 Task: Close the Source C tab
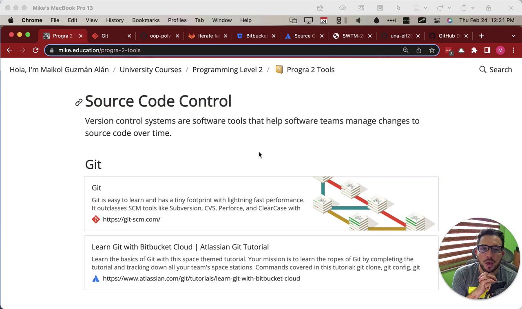click(322, 36)
